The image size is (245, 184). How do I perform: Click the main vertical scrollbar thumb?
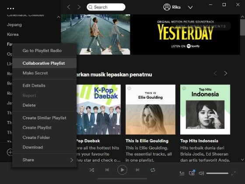[x=242, y=27]
